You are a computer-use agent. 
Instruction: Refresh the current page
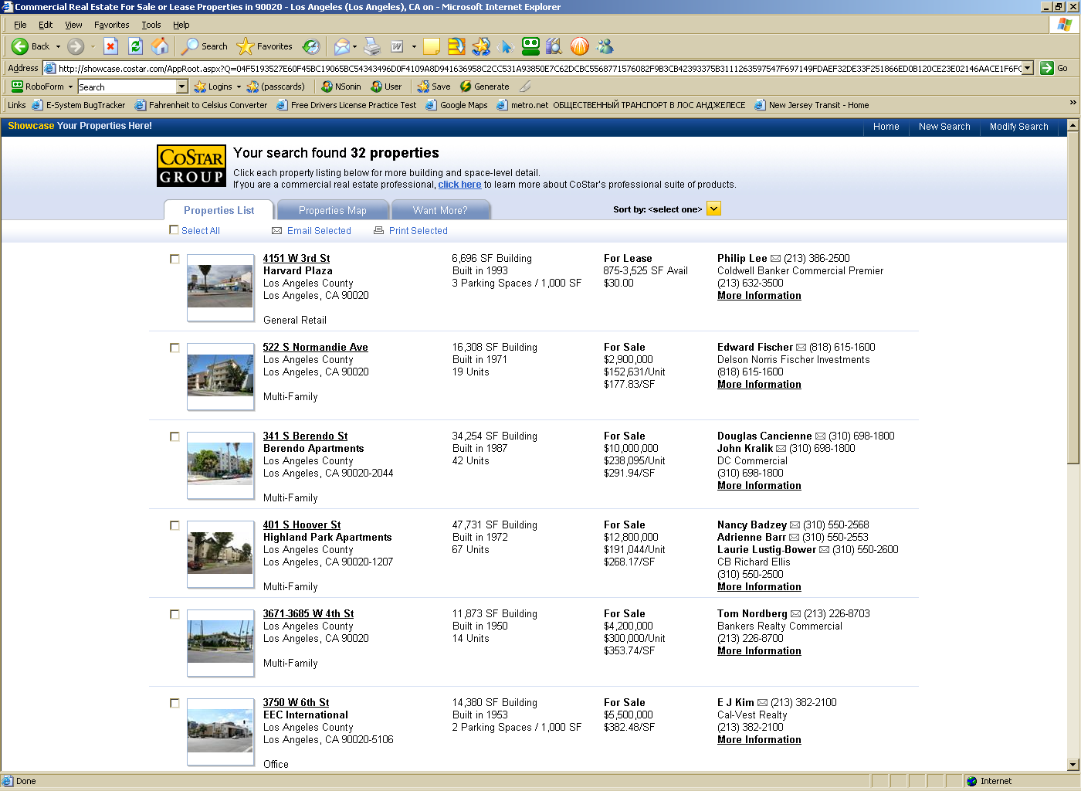coord(135,46)
